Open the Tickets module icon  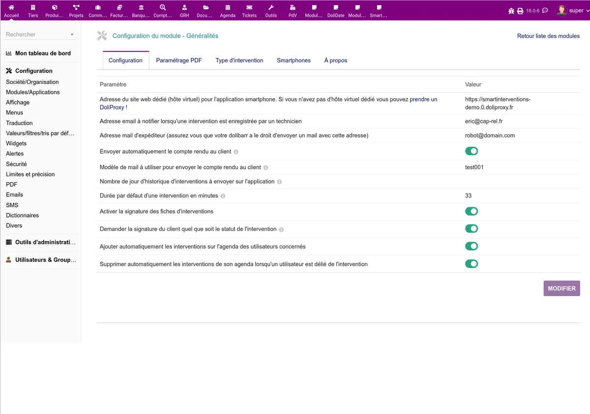coord(249,8)
